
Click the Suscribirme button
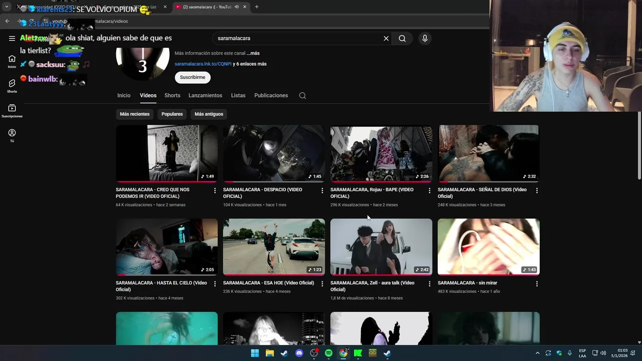point(193,77)
